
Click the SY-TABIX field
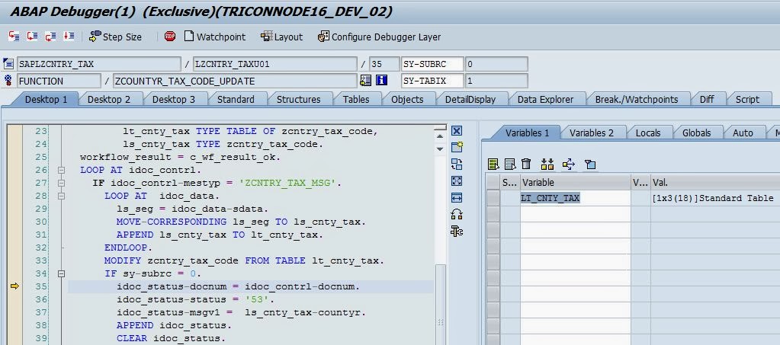[x=432, y=81]
